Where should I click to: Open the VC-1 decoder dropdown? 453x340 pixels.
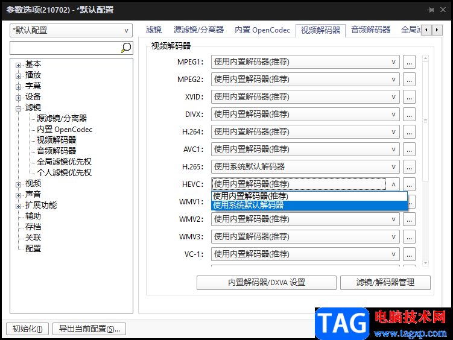click(x=305, y=254)
